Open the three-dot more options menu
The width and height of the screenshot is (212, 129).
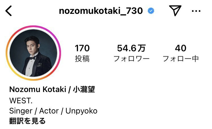(x=196, y=11)
